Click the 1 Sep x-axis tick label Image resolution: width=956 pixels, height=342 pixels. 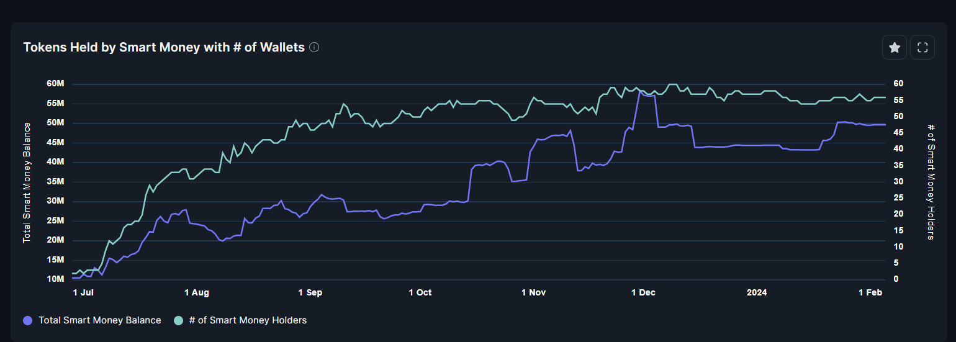[310, 292]
